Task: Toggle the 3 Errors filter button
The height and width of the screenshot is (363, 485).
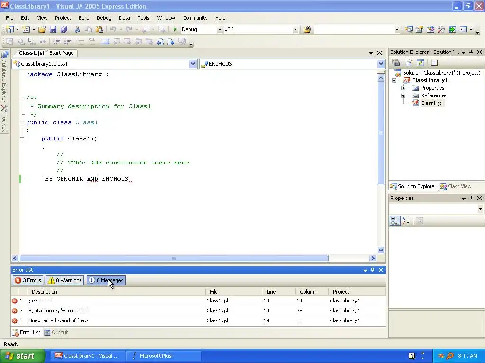Action: pyautogui.click(x=27, y=280)
